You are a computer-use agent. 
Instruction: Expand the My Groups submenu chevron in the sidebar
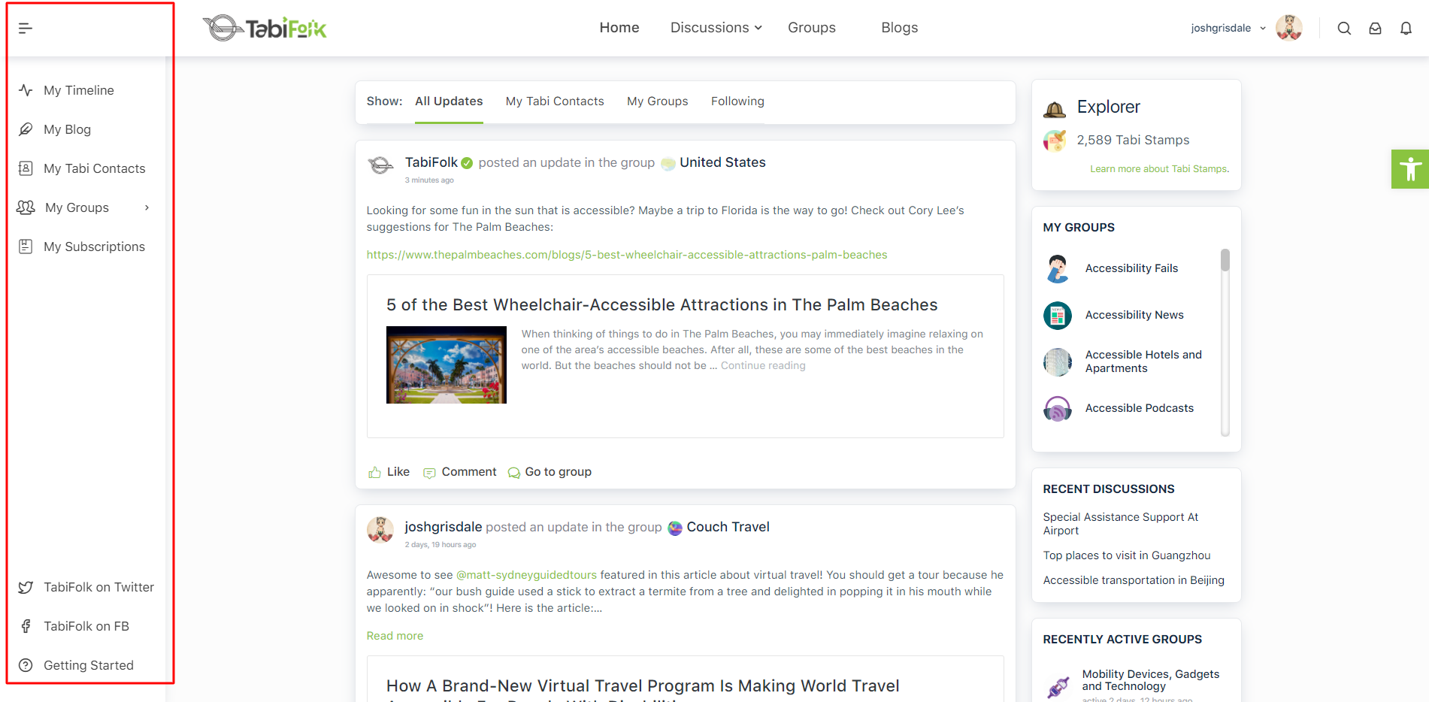[147, 207]
